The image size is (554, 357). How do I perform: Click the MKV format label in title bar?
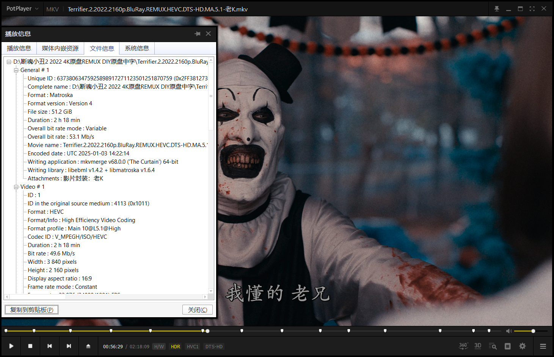point(52,9)
